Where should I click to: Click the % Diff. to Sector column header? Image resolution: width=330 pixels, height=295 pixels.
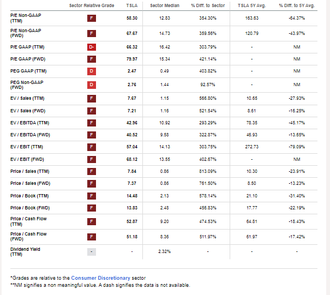pos(208,5)
